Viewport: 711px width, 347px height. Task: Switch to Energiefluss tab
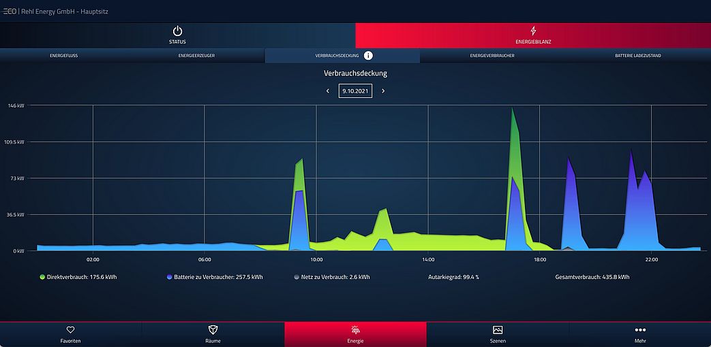63,56
